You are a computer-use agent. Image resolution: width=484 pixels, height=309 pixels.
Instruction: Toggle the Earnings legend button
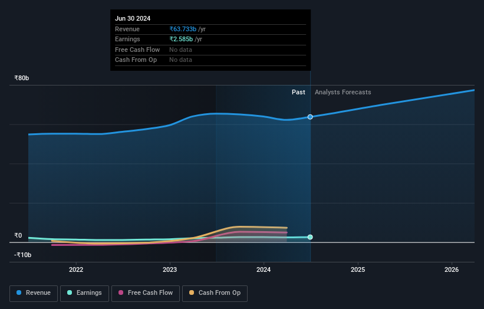(x=84, y=293)
